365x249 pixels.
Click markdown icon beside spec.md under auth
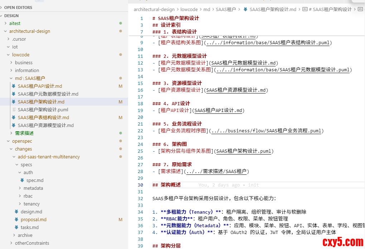[22, 180]
